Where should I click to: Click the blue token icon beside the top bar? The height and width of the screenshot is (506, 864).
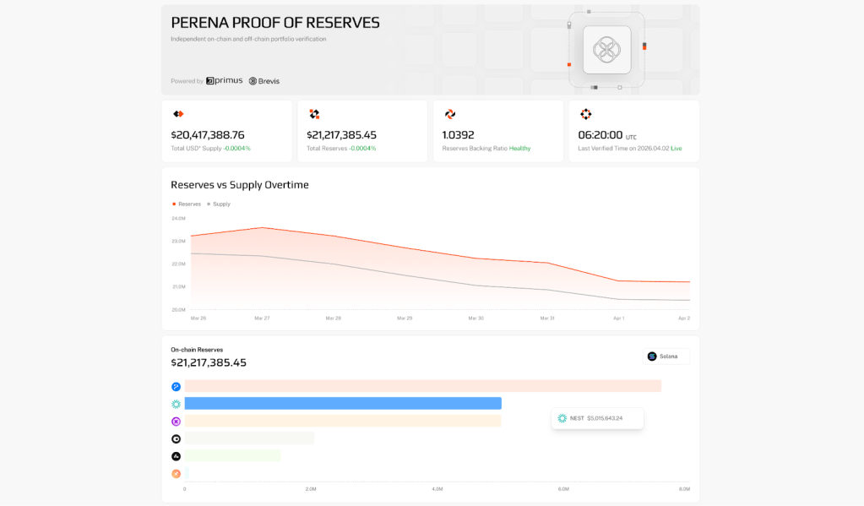176,386
